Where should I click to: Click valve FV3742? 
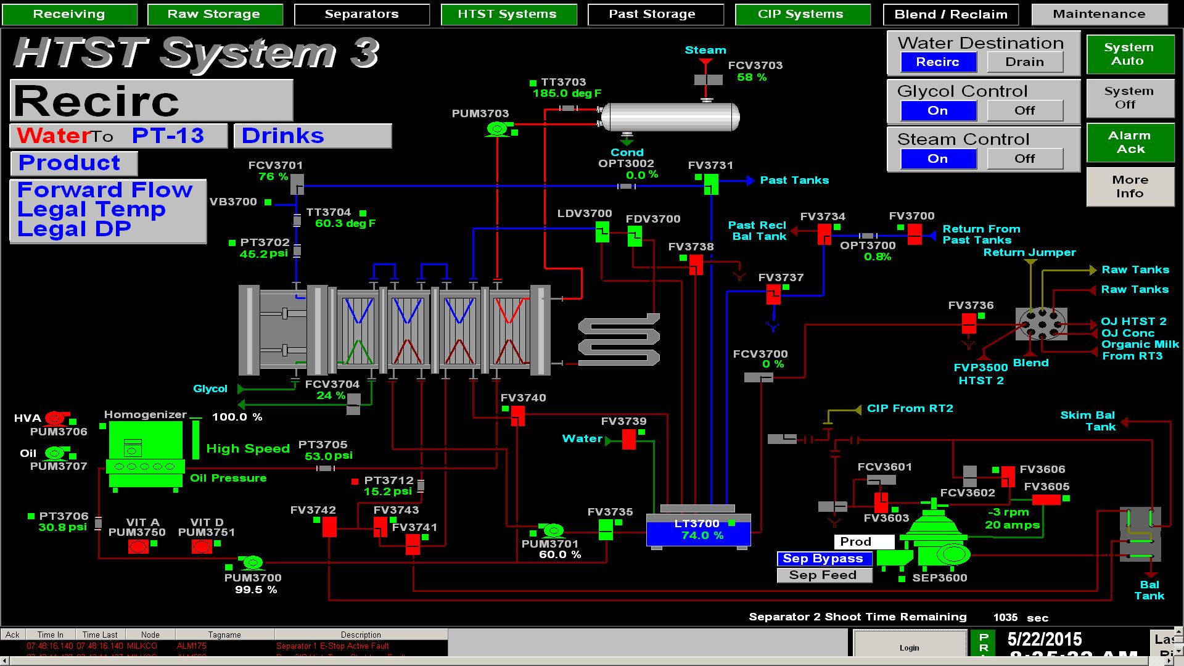(x=329, y=527)
